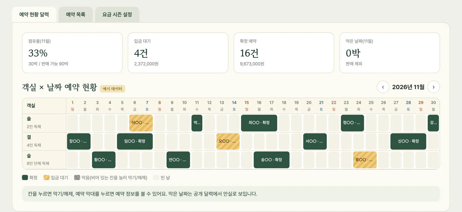Open the 신OO · 확정 booking bar
The image size is (462, 212).
click(x=408, y=142)
